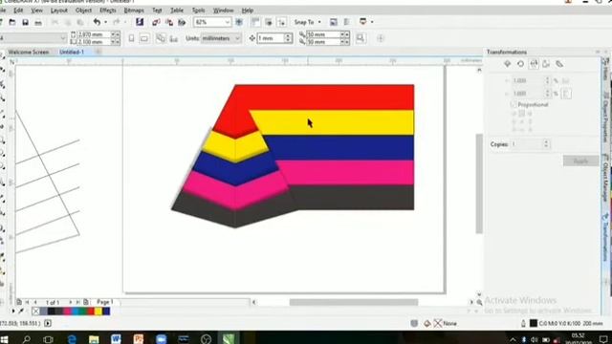
Task: Select the Position tab icon in Transformations
Action: pos(508,64)
